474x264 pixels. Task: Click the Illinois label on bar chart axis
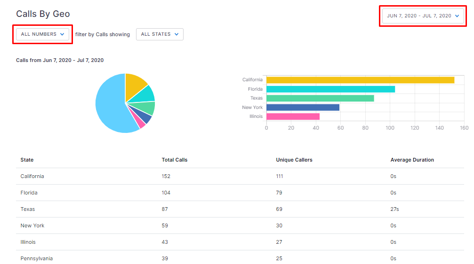point(256,116)
